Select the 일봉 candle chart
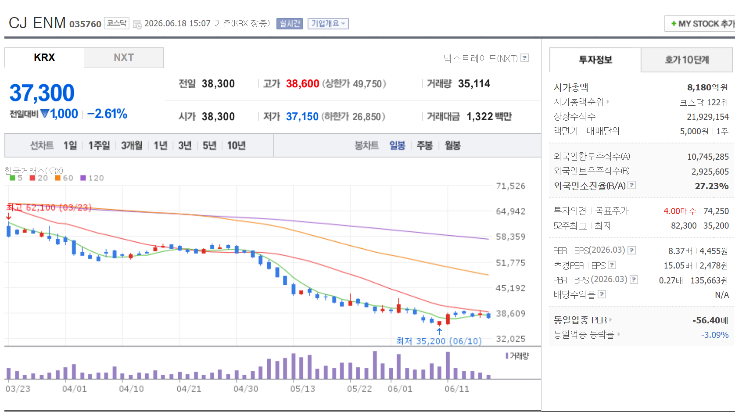 pyautogui.click(x=398, y=146)
